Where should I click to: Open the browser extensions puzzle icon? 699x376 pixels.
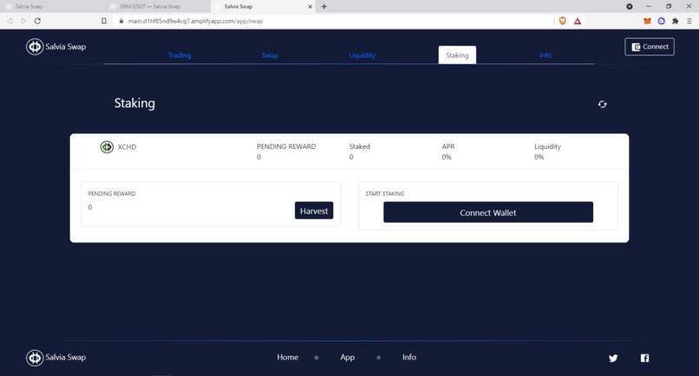point(676,21)
